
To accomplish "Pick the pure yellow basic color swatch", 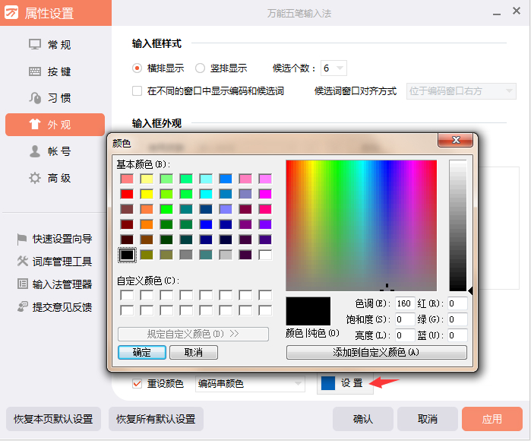I will pyautogui.click(x=147, y=194).
